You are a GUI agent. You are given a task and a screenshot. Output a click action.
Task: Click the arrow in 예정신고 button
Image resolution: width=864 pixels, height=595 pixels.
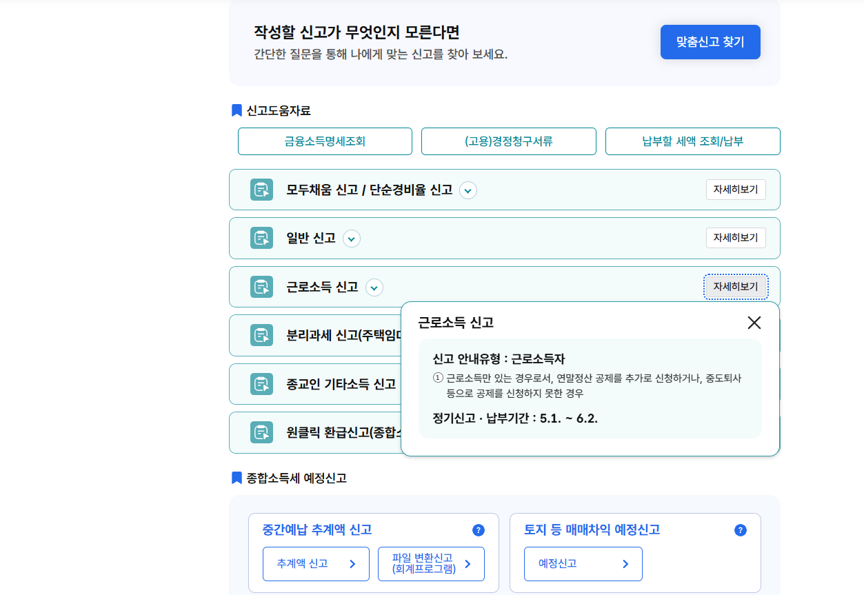pyautogui.click(x=625, y=564)
